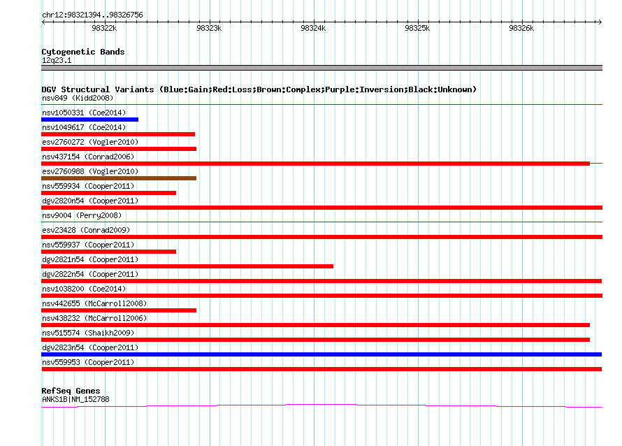Select the magenta ANKS1B gene track line
The width and height of the screenshot is (622, 446).
[x=321, y=405]
